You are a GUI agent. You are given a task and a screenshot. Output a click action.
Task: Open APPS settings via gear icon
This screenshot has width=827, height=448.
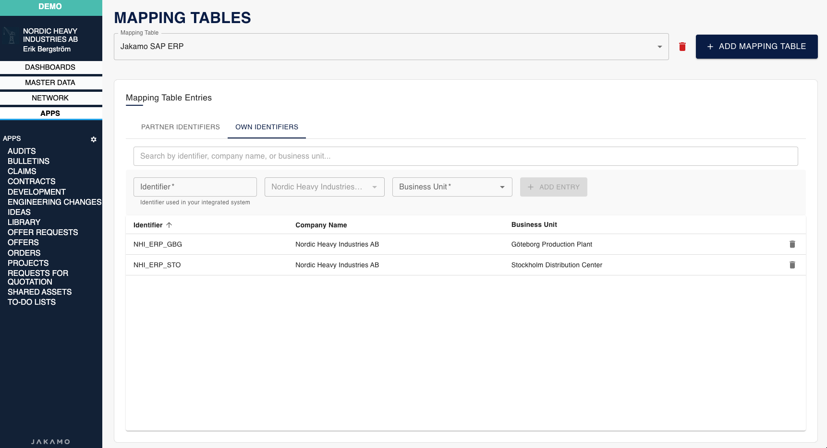(94, 139)
